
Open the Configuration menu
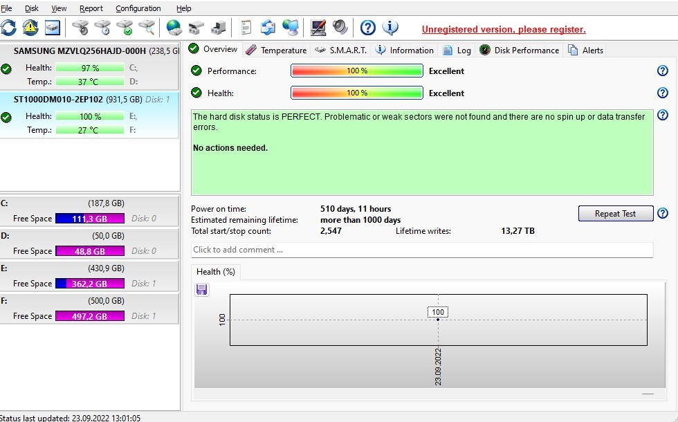click(x=138, y=8)
